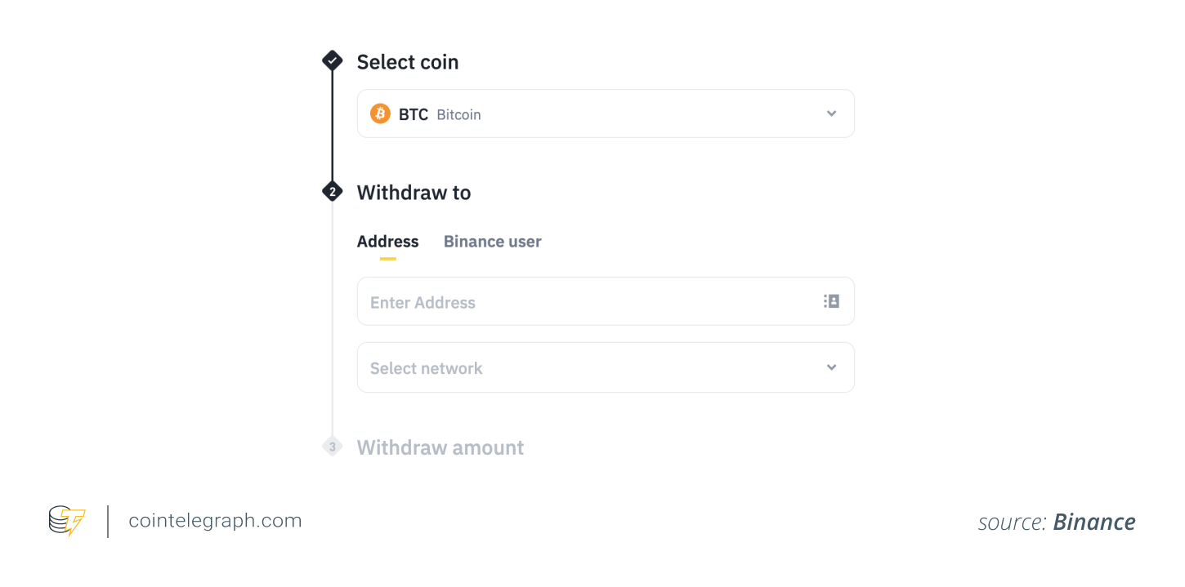Open the Select network dropdown
Viewport: 1185px width, 587px height.
coord(605,367)
